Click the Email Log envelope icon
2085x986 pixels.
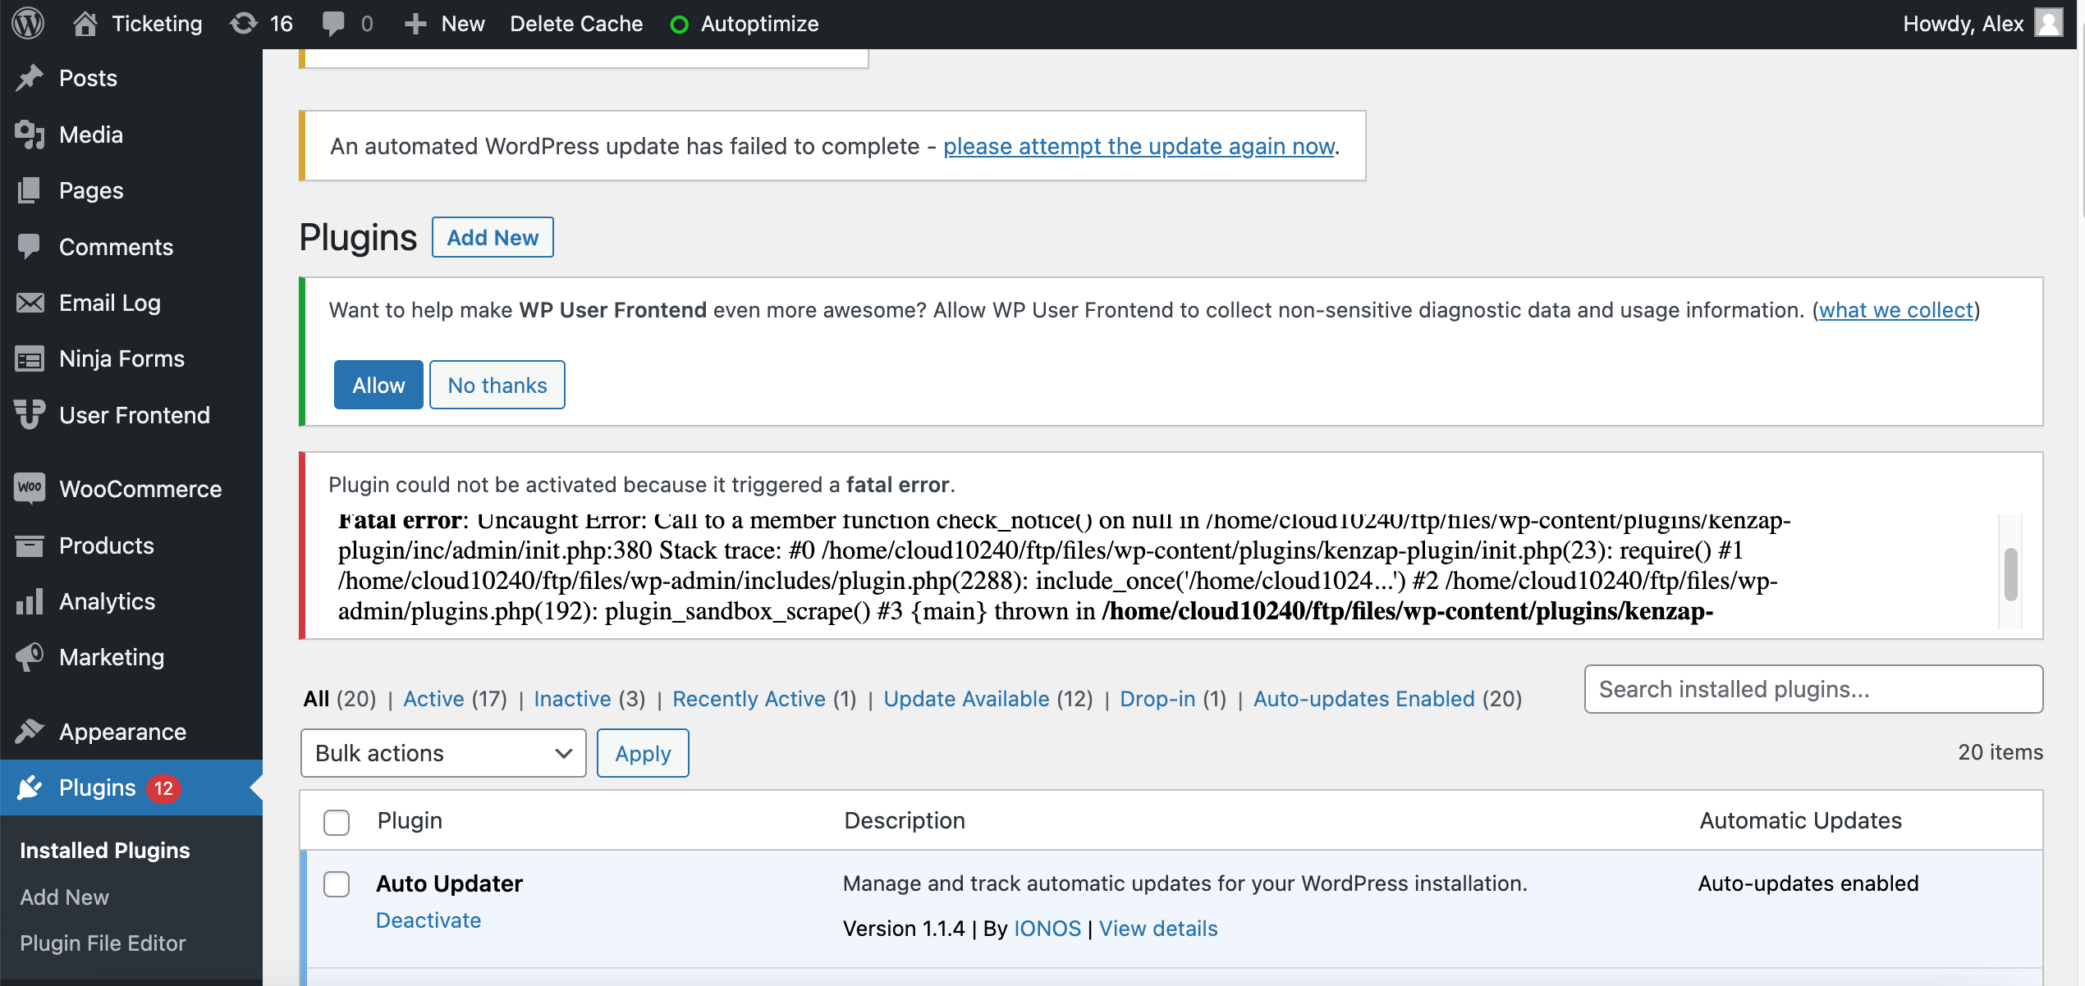pos(30,303)
